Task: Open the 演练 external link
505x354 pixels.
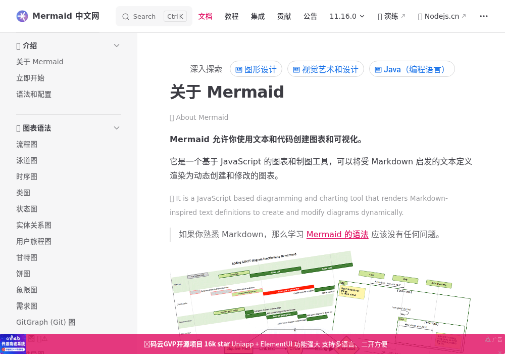Action: click(x=391, y=16)
